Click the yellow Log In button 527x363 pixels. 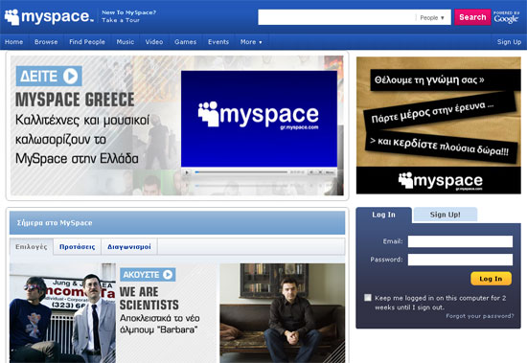491,279
